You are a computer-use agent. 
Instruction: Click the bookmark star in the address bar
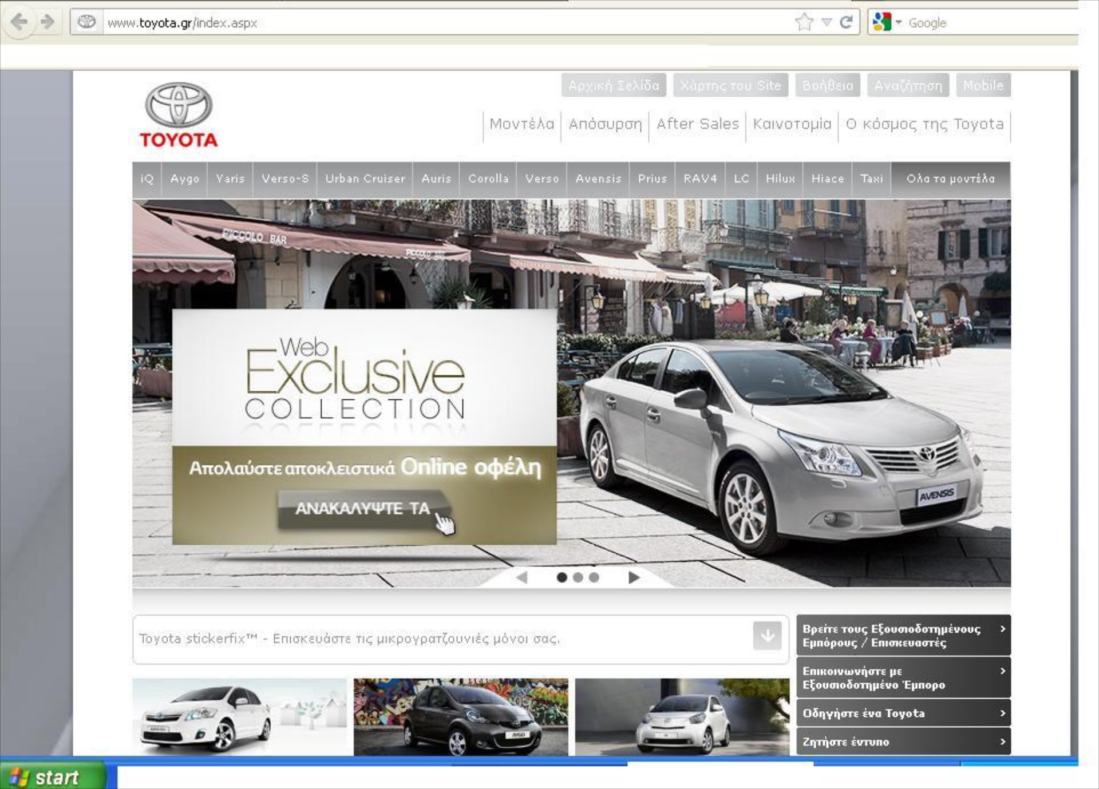[804, 22]
